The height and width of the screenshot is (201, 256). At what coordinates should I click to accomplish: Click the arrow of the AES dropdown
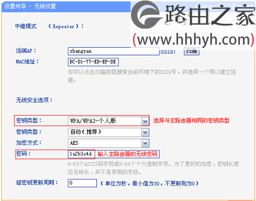(x=145, y=143)
